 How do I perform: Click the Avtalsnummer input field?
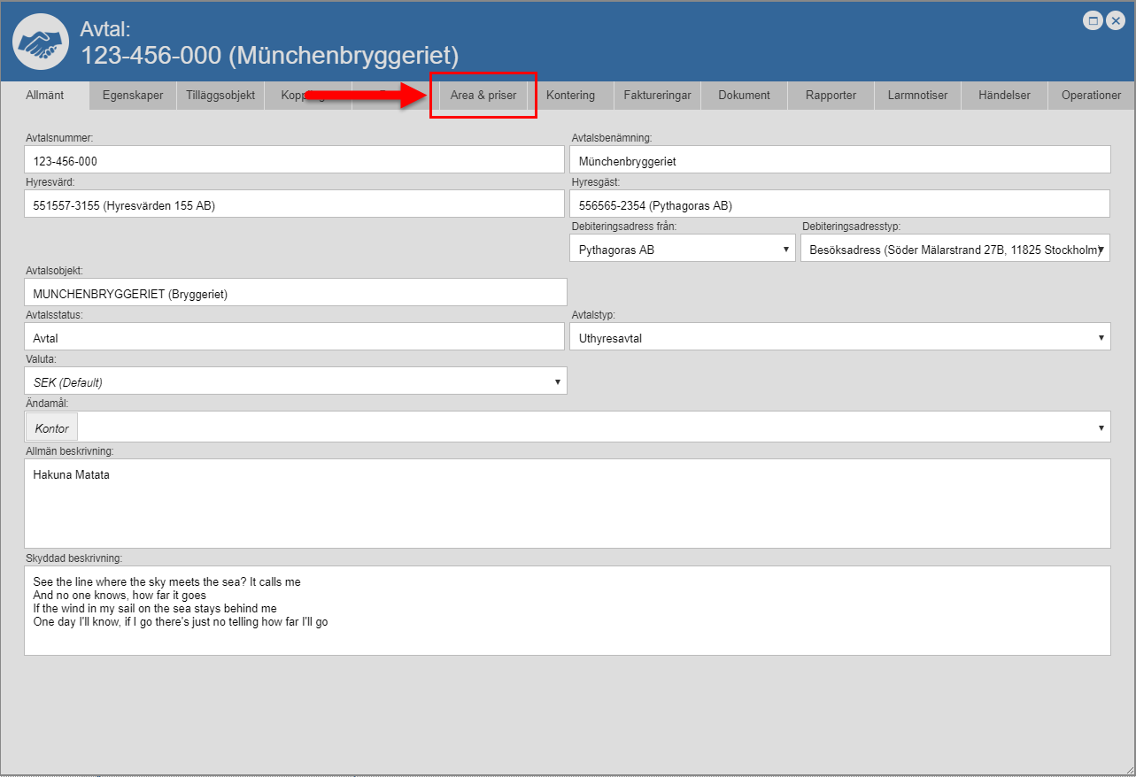294,161
